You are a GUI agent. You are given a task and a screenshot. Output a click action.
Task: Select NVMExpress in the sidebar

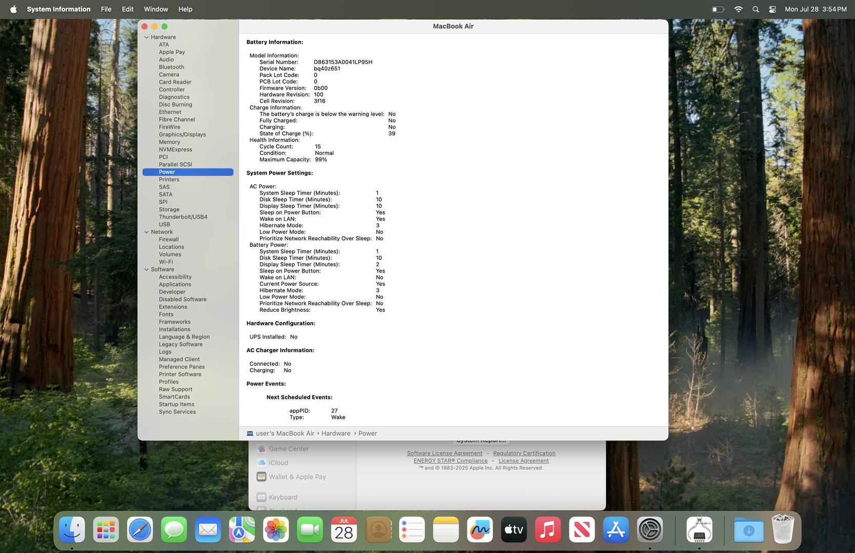tap(175, 150)
